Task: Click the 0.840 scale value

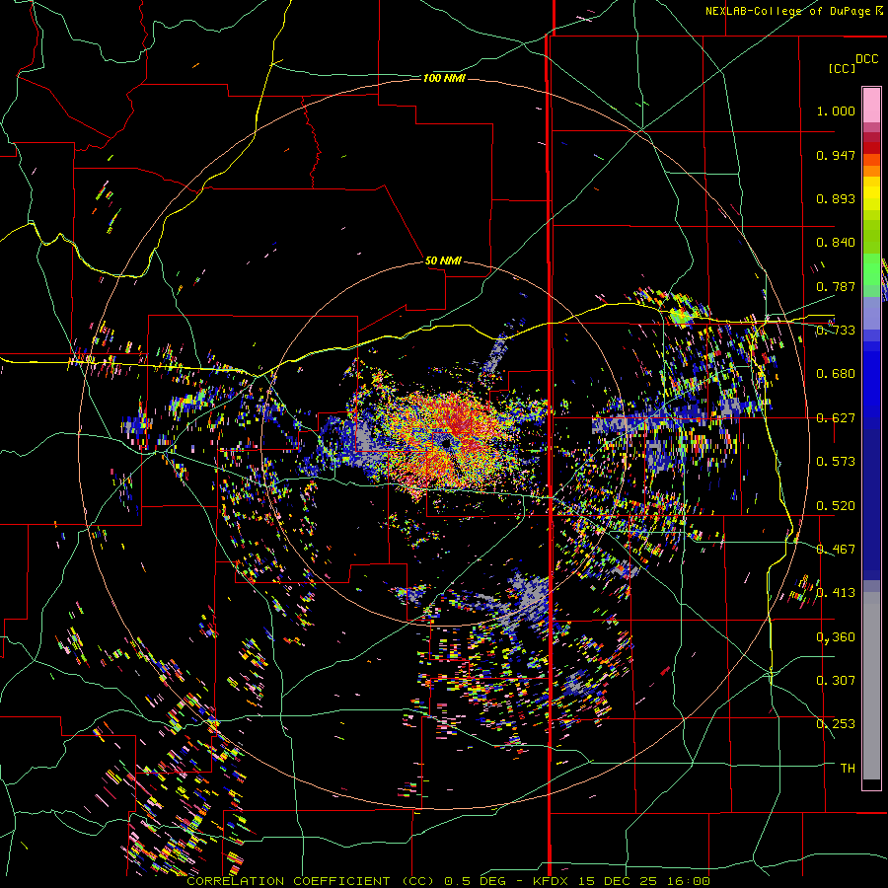Action: (x=836, y=243)
